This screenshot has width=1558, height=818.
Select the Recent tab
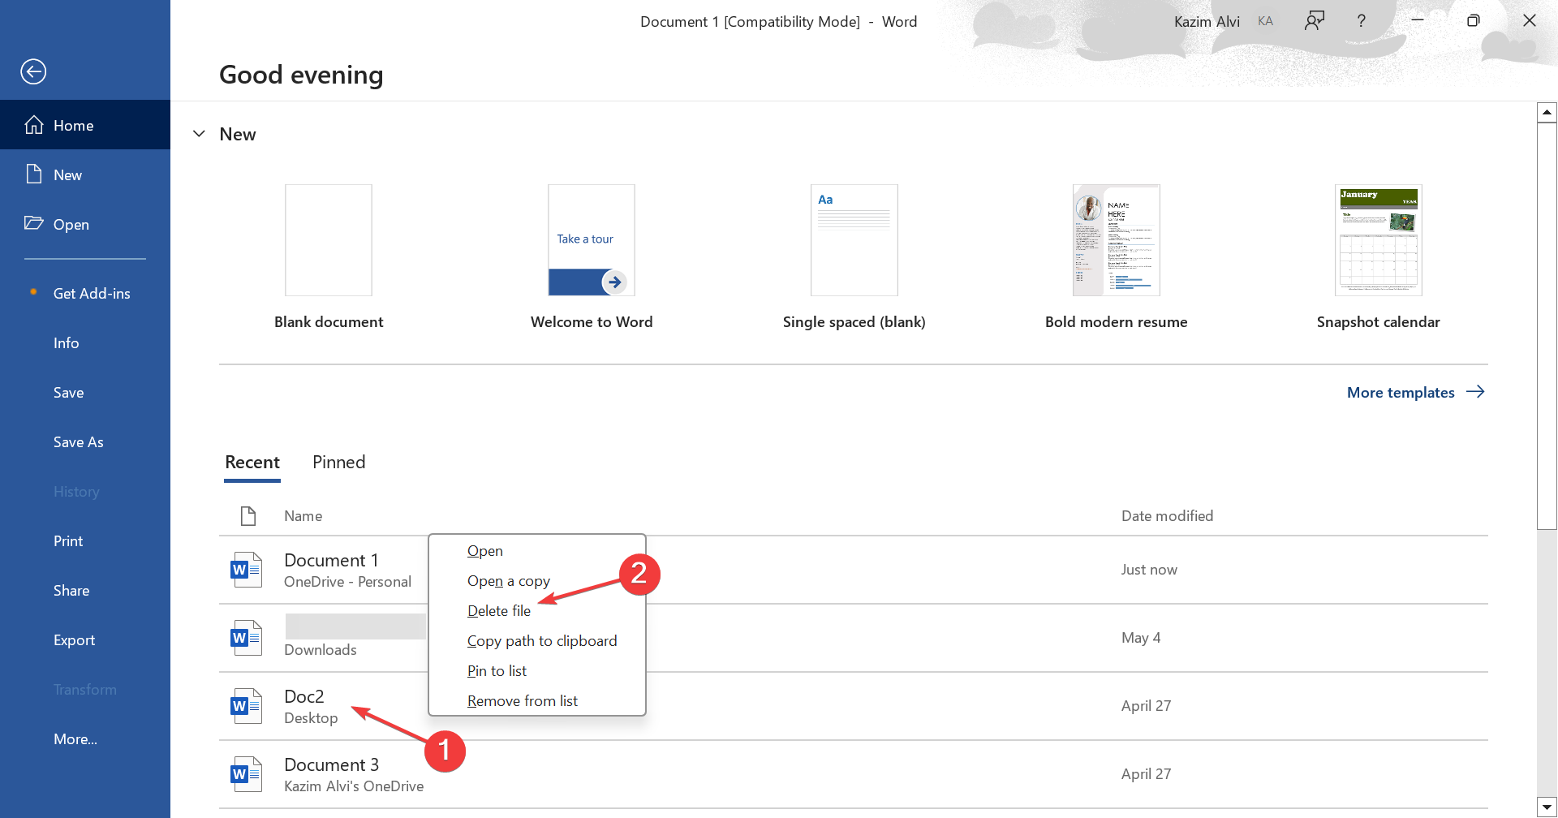252,462
